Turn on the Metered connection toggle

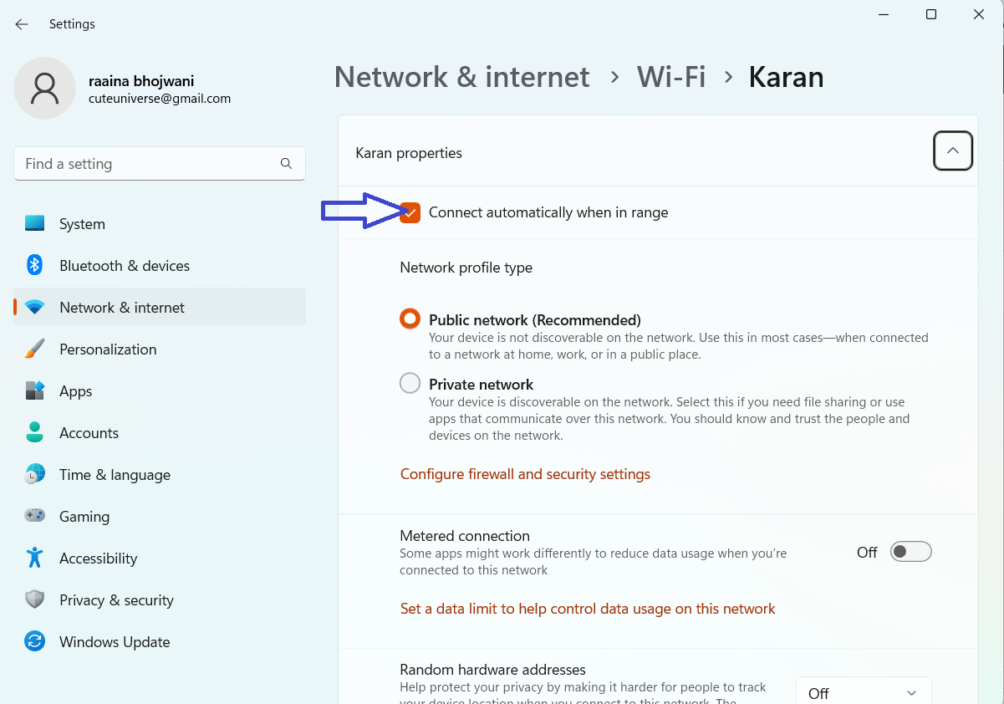(910, 552)
